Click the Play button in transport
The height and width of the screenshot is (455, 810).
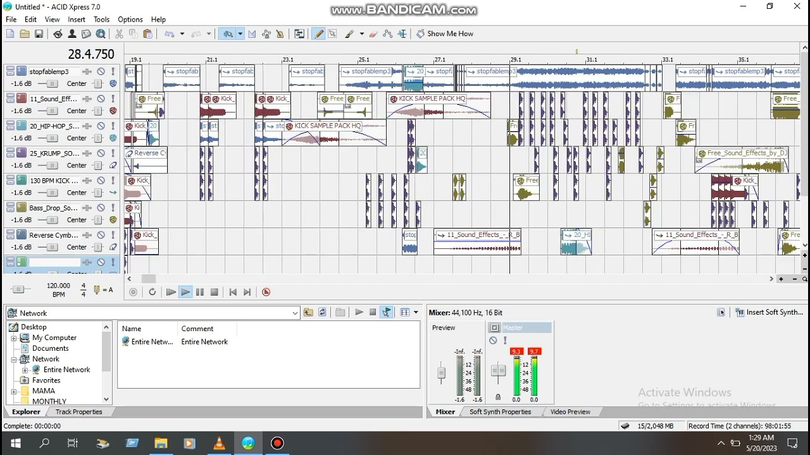185,292
